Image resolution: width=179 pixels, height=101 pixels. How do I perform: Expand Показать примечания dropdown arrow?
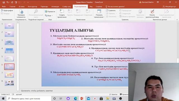point(104,17)
